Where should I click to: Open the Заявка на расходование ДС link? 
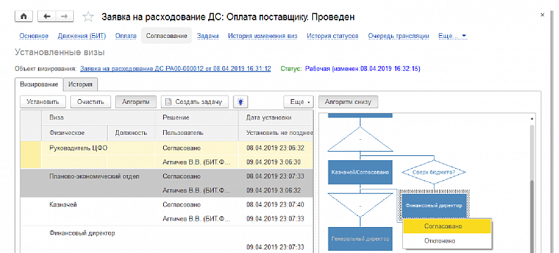[175, 68]
